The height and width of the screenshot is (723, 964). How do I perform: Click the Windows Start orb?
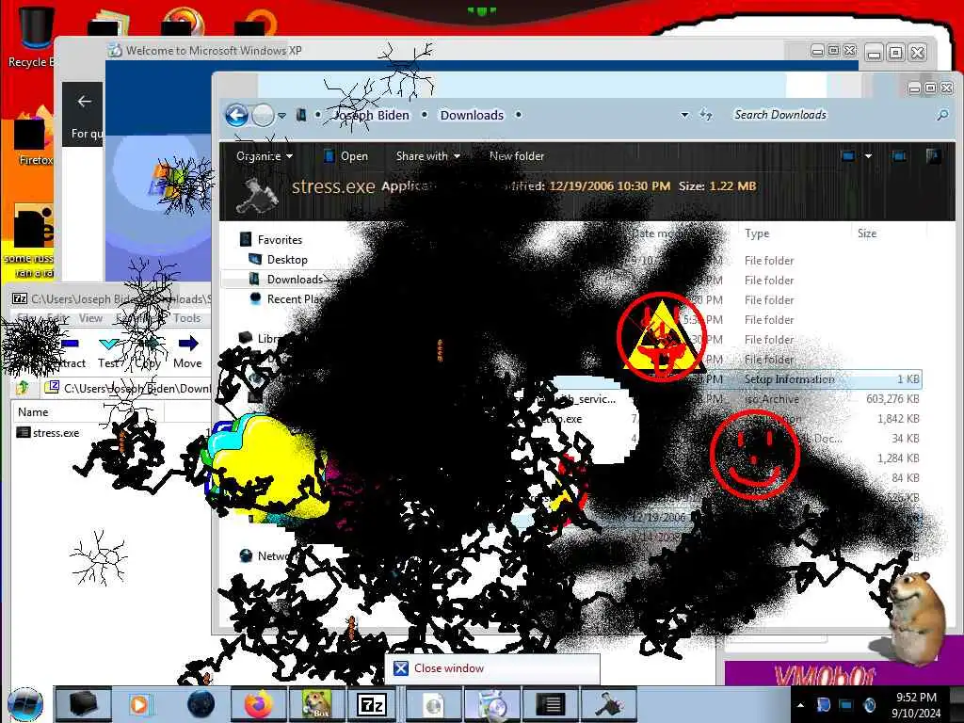click(25, 704)
